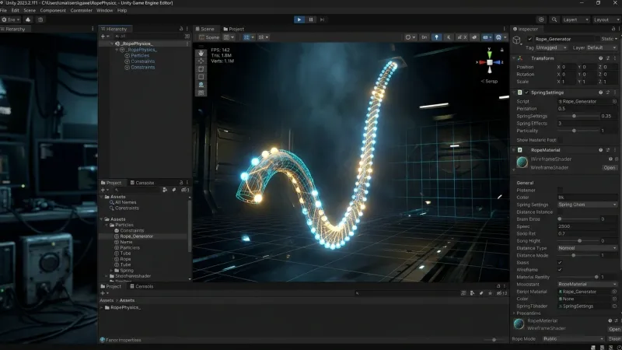Screen dimensions: 622x350
Task: Click the cloud icon in top toolbar
Action: [28, 19]
